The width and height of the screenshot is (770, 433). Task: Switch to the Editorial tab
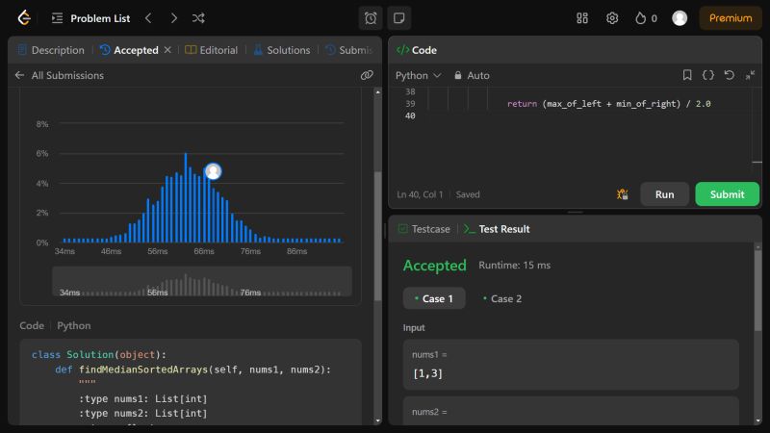point(211,50)
